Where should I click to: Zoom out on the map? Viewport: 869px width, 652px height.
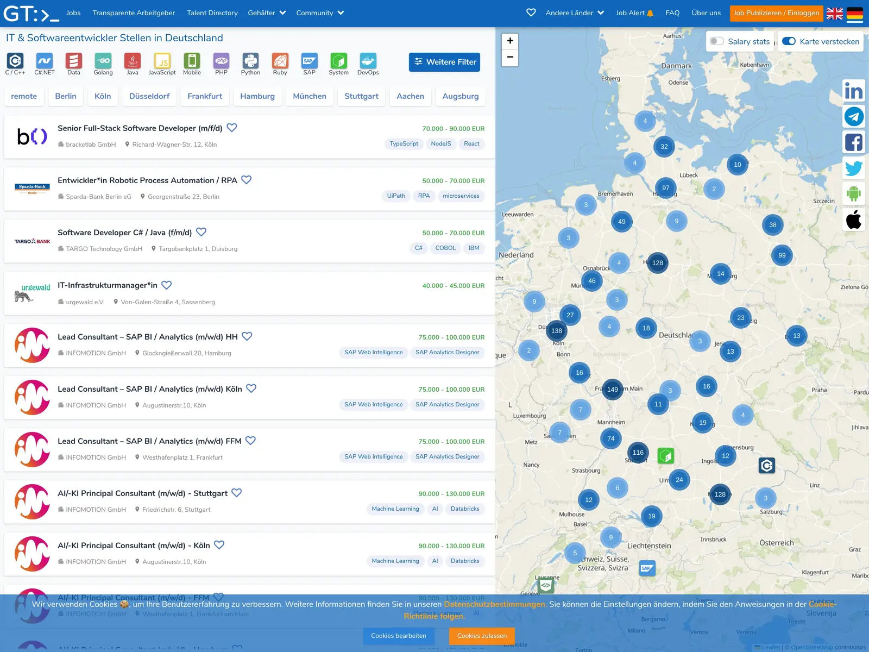pos(510,58)
